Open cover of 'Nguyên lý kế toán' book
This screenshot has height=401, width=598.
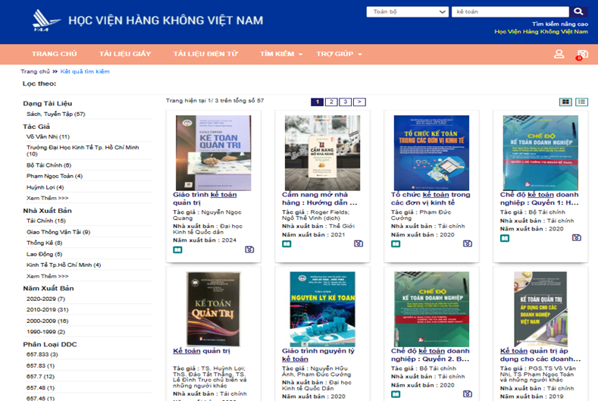click(x=322, y=309)
